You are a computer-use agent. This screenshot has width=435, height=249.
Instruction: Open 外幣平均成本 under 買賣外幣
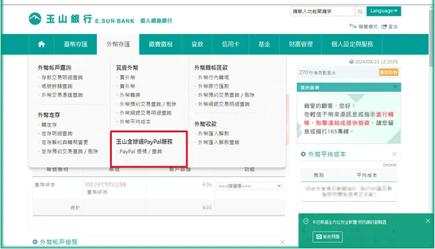(135, 122)
